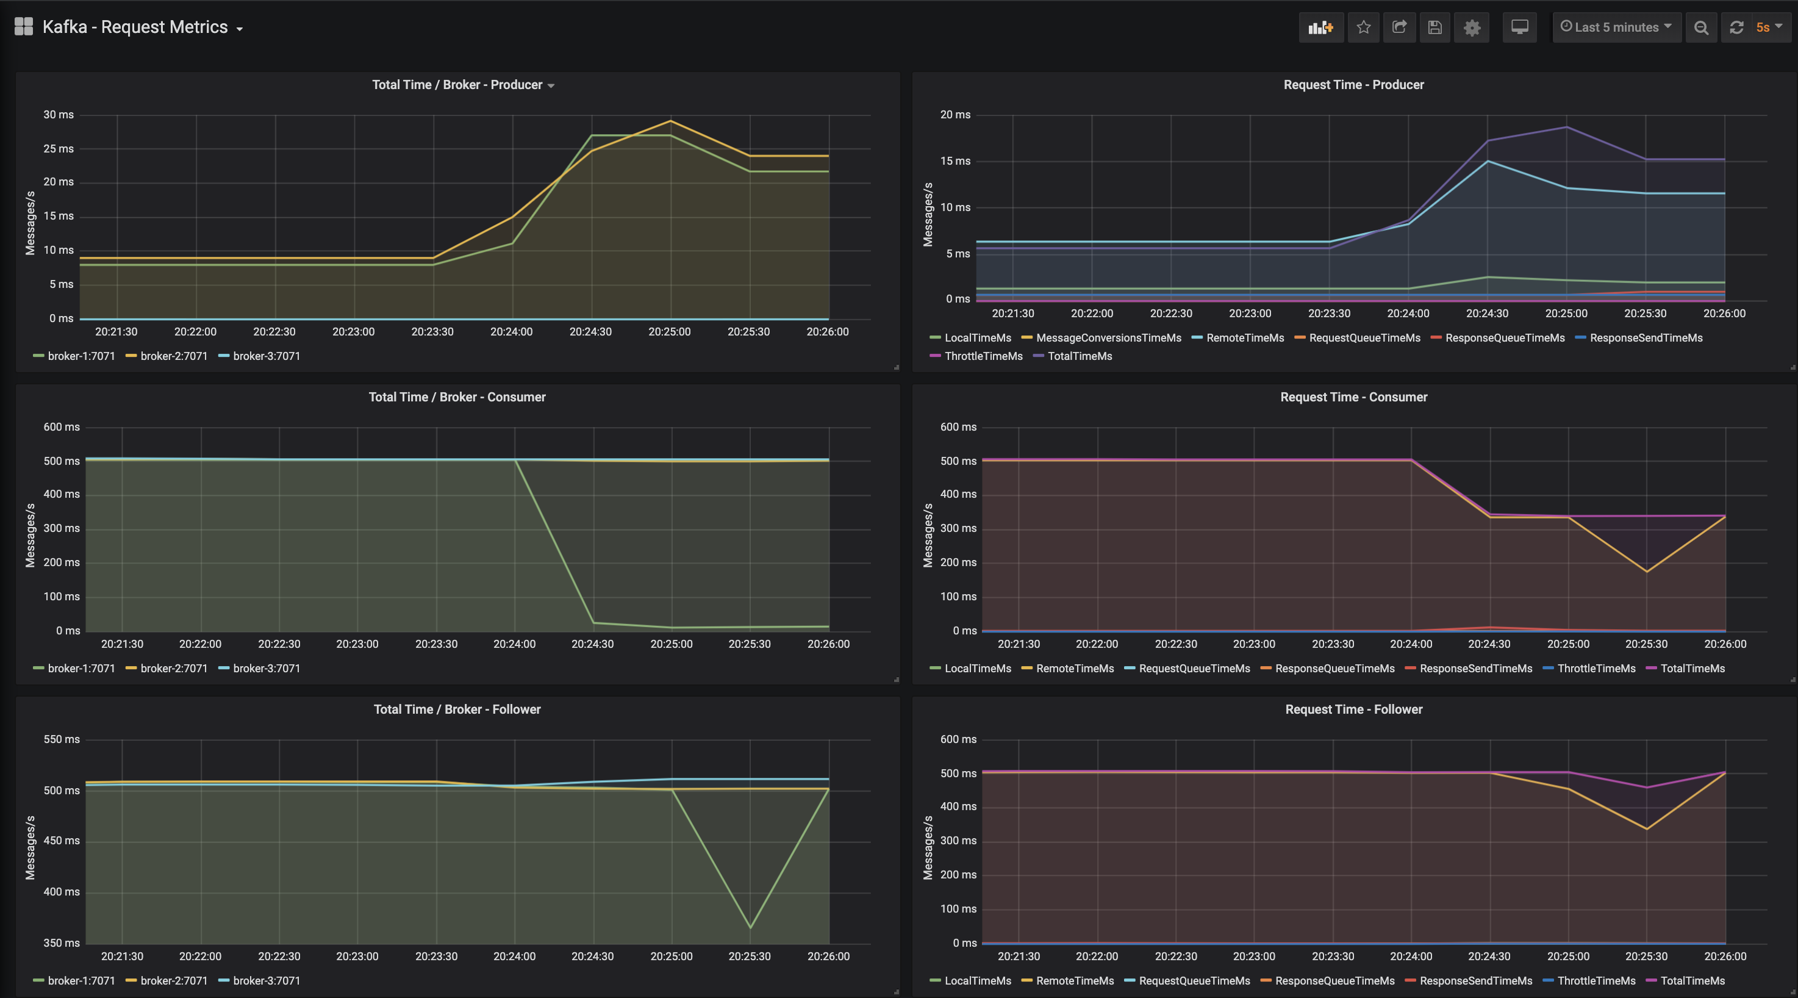Click TotalTimeMs label in Follower legend
Screen dimensions: 1798x998
pos(1692,980)
